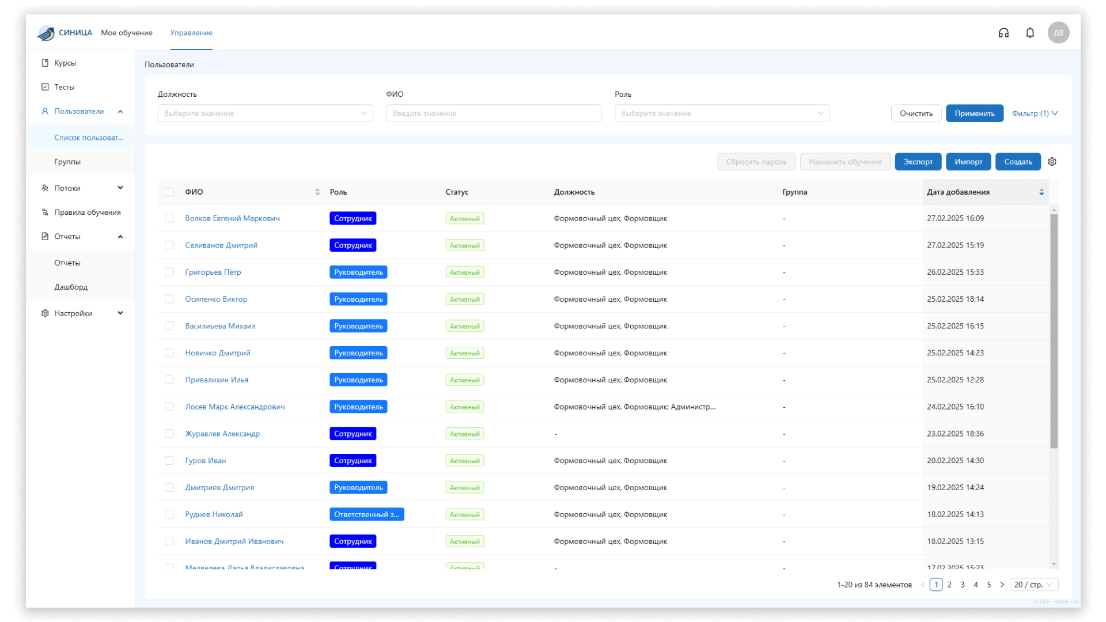Click the Экспорт button
The width and height of the screenshot is (1106, 622).
coord(918,162)
